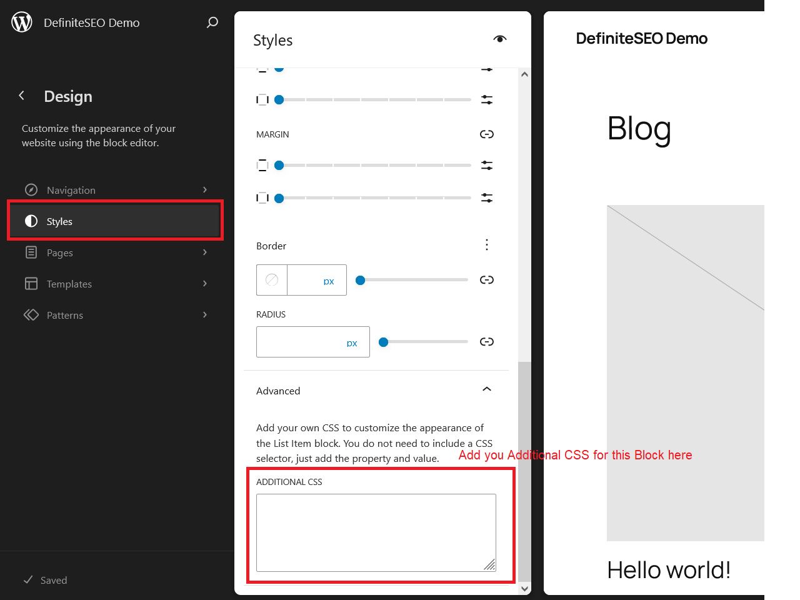
Task: Expand Pages submenu chevron
Action: [x=205, y=252]
